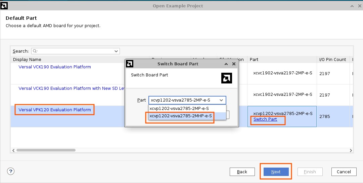363x183 pixels.
Task: Close the Switch Board Part dialog
Action: pos(234,64)
